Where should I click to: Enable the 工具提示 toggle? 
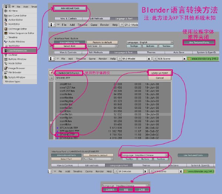[x=110, y=190]
